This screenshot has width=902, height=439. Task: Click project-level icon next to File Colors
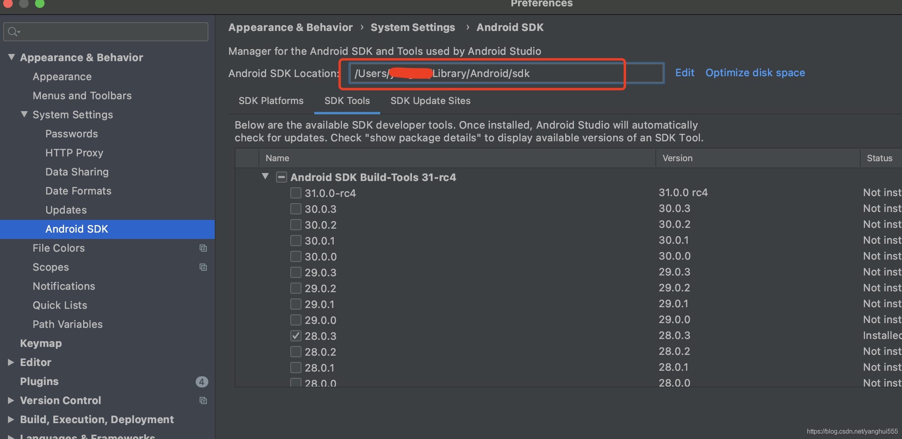pyautogui.click(x=203, y=248)
